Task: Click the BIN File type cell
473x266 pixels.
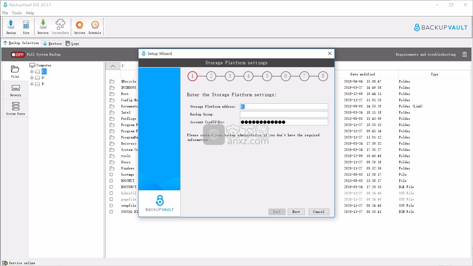Action: (x=406, y=212)
